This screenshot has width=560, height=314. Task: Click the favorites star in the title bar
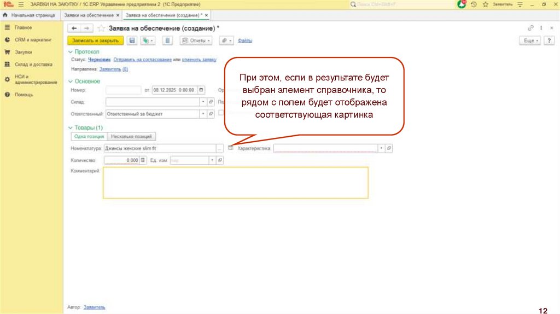point(485,4)
